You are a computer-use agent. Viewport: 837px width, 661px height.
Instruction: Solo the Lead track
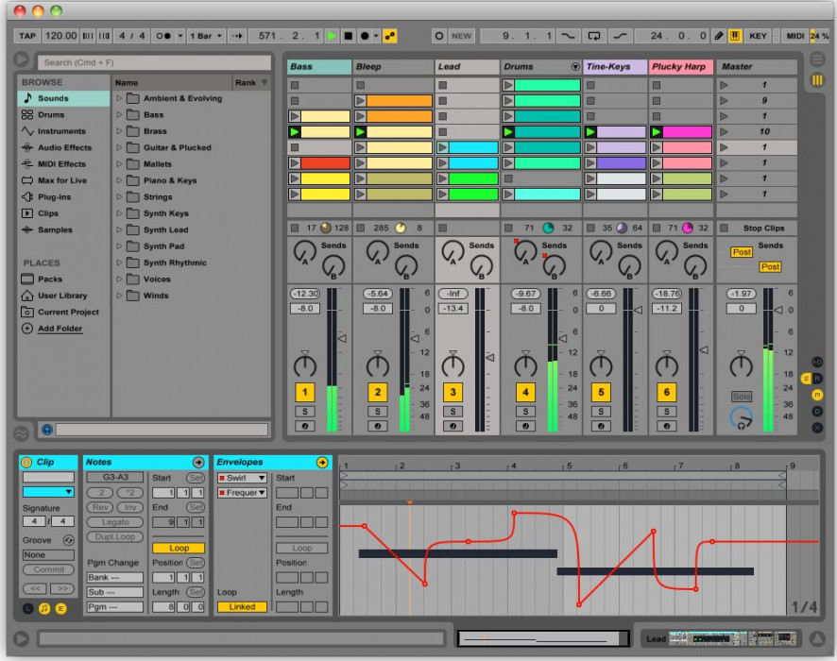click(452, 410)
